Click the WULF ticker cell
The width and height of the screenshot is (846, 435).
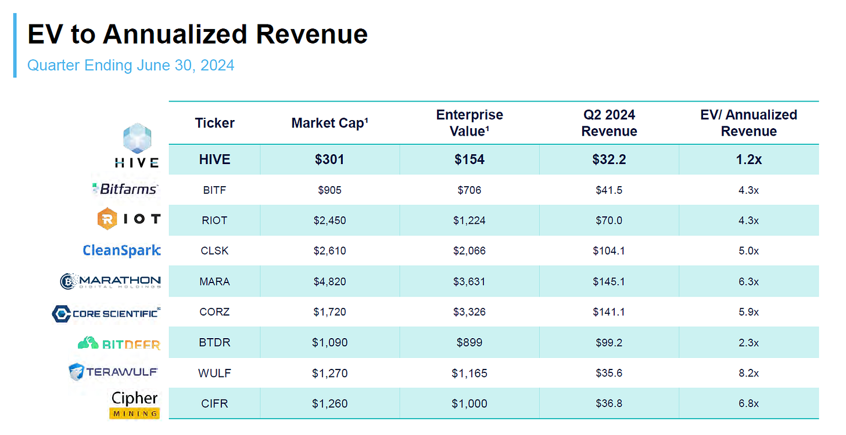click(x=214, y=373)
